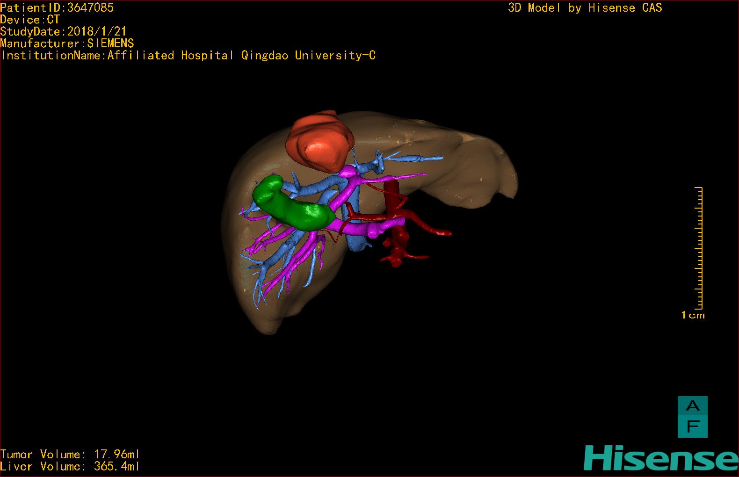Click the StudyDate:2018/1/21 text
Image resolution: width=739 pixels, height=477 pixels.
(63, 31)
